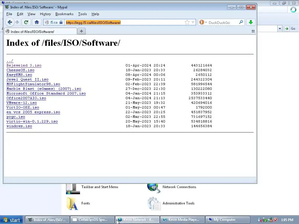Switch to CollabSysOS taskbar button
Image resolution: width=299 pixels, height=224 pixels.
pos(92,220)
